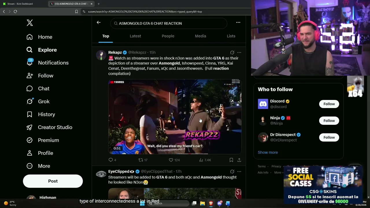The width and height of the screenshot is (370, 208).
Task: Click the ASMONGOLD GTA 6 search field
Action: click(169, 23)
